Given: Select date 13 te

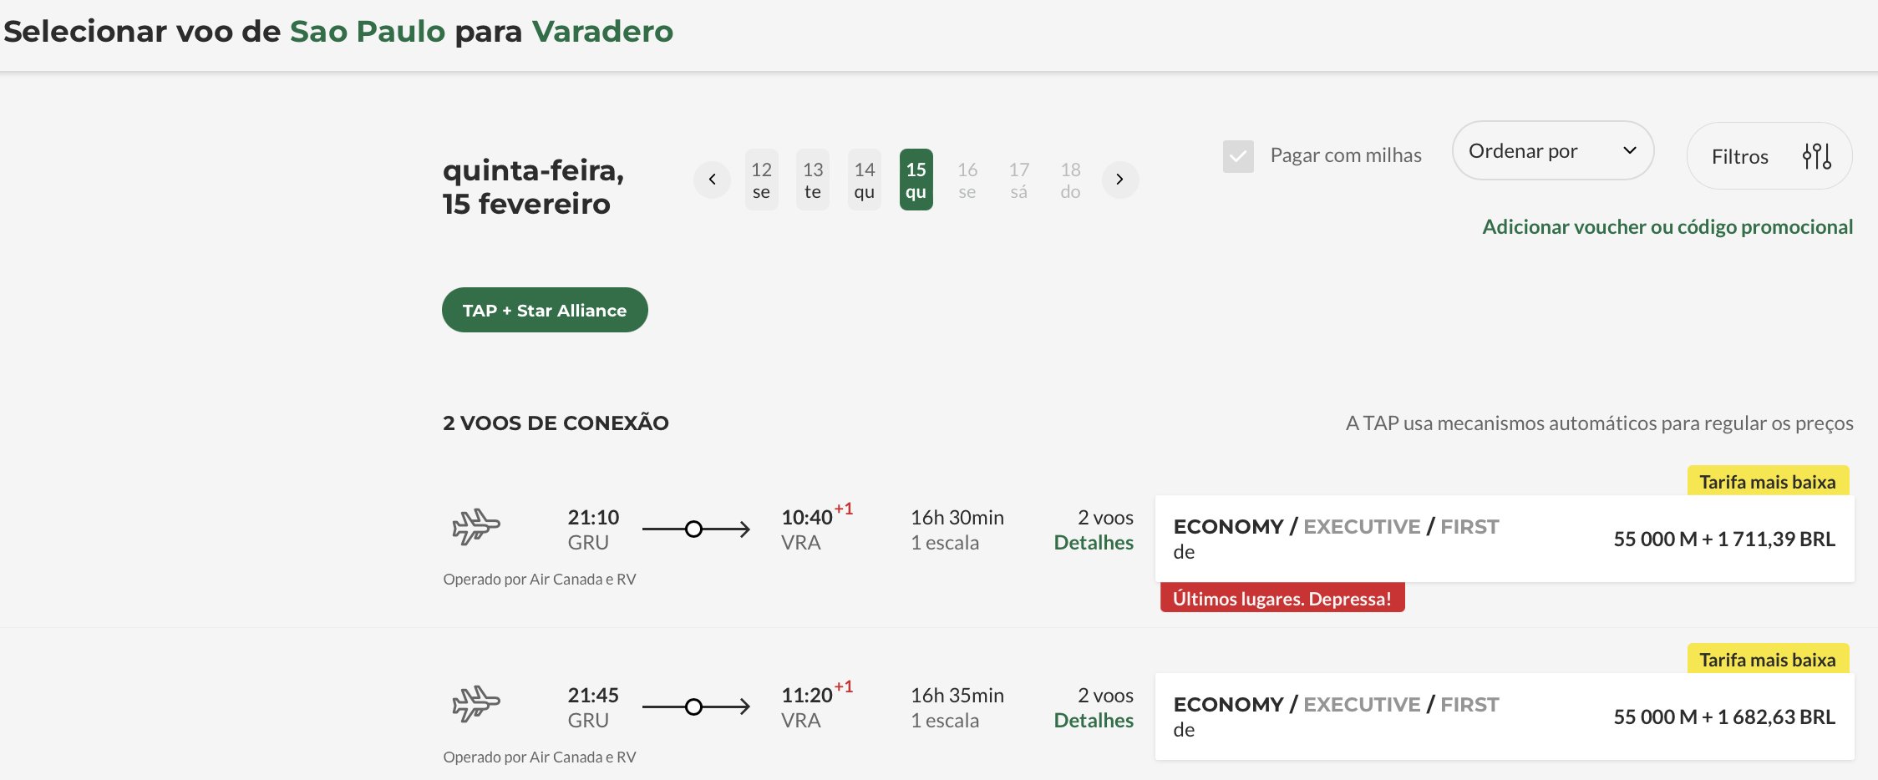Looking at the screenshot, I should point(813,180).
